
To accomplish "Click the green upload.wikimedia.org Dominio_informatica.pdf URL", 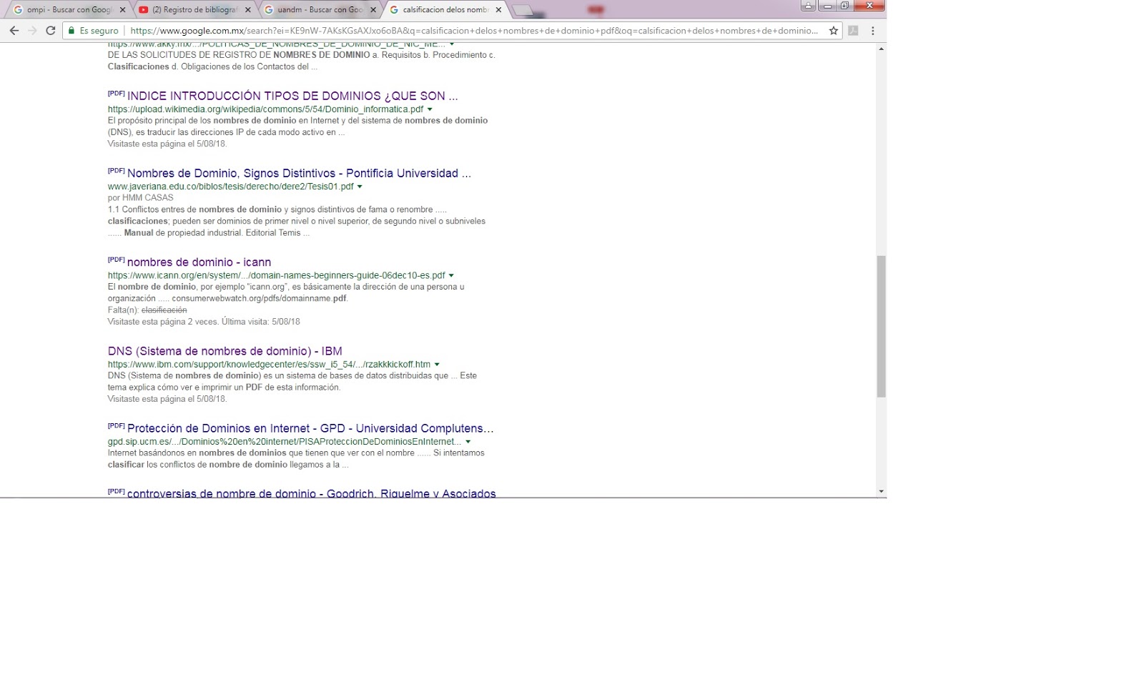I will point(265,109).
